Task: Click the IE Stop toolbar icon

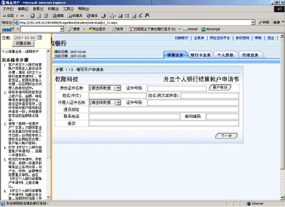Action: 33,16
